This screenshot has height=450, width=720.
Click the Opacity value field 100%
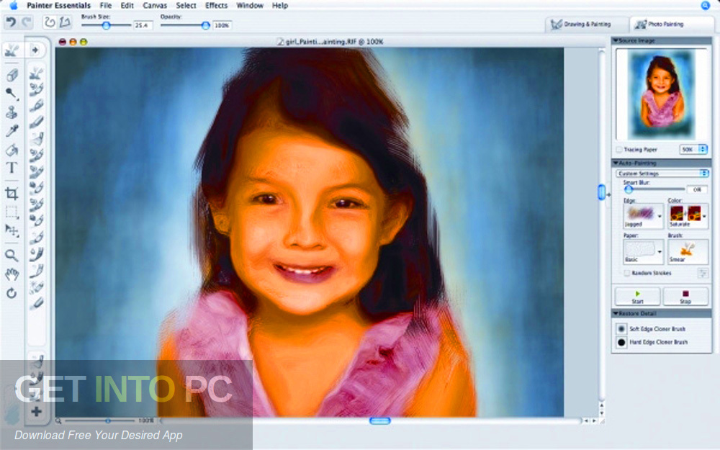(222, 25)
